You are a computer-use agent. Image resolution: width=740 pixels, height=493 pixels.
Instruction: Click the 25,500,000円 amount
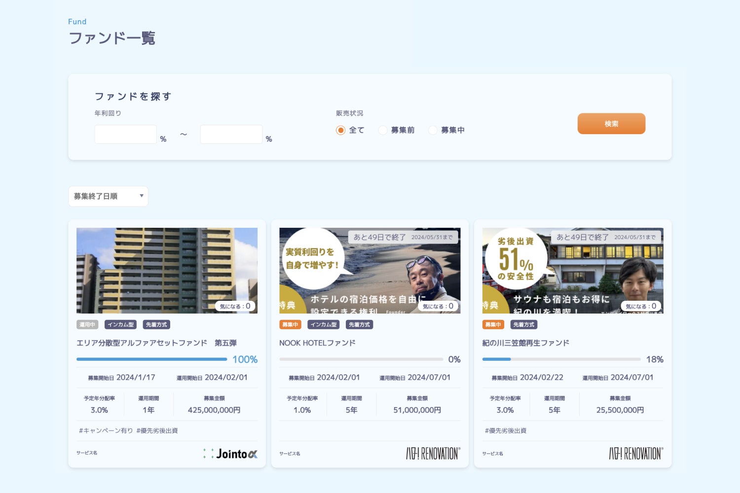620,410
